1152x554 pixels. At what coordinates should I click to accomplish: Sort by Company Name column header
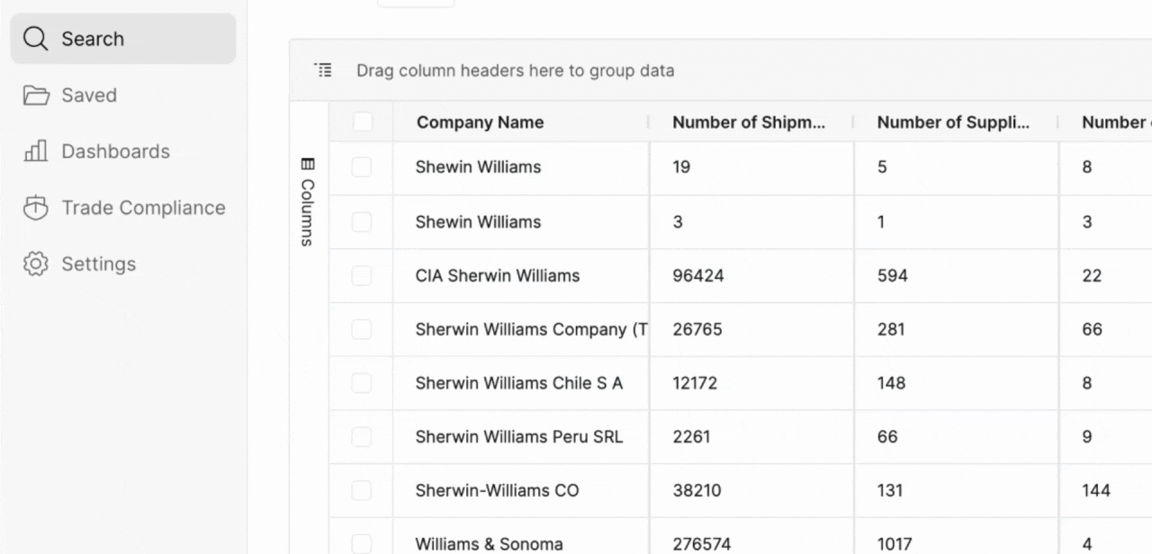480,122
